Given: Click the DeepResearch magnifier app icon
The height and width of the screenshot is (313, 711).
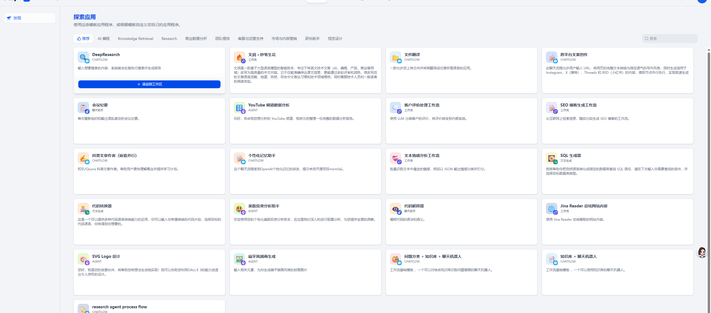Looking at the screenshot, I should click(x=83, y=57).
